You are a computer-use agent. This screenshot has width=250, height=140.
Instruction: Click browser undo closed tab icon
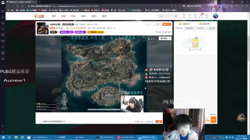(237, 6)
